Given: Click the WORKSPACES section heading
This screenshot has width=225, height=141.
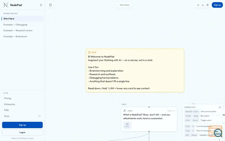Looking at the screenshot, I should [10, 13].
